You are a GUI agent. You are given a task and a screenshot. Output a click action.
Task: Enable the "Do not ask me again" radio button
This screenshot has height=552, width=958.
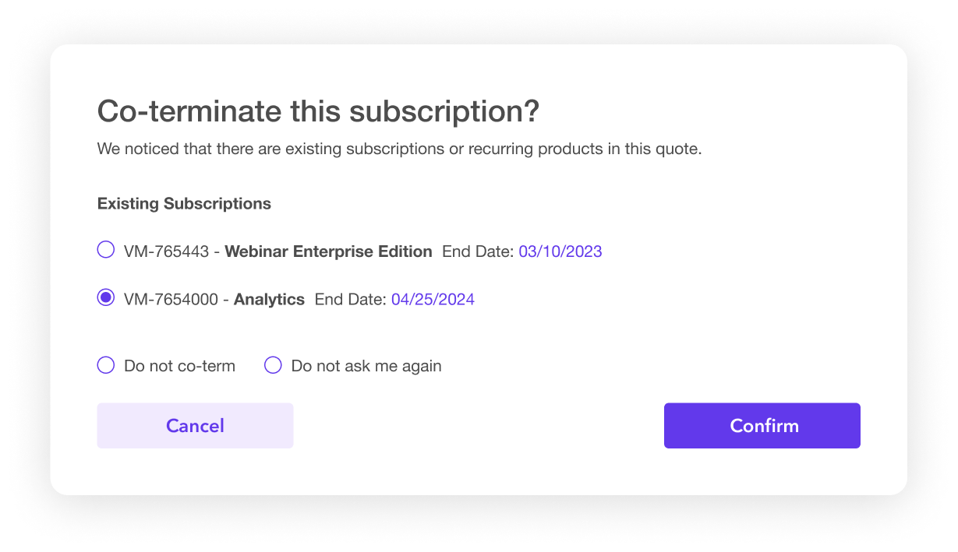(273, 365)
